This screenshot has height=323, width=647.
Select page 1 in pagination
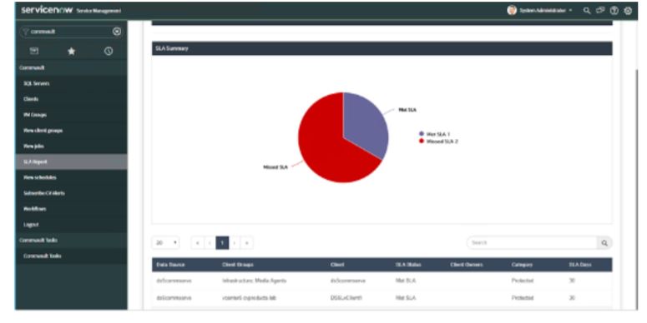pyautogui.click(x=222, y=243)
